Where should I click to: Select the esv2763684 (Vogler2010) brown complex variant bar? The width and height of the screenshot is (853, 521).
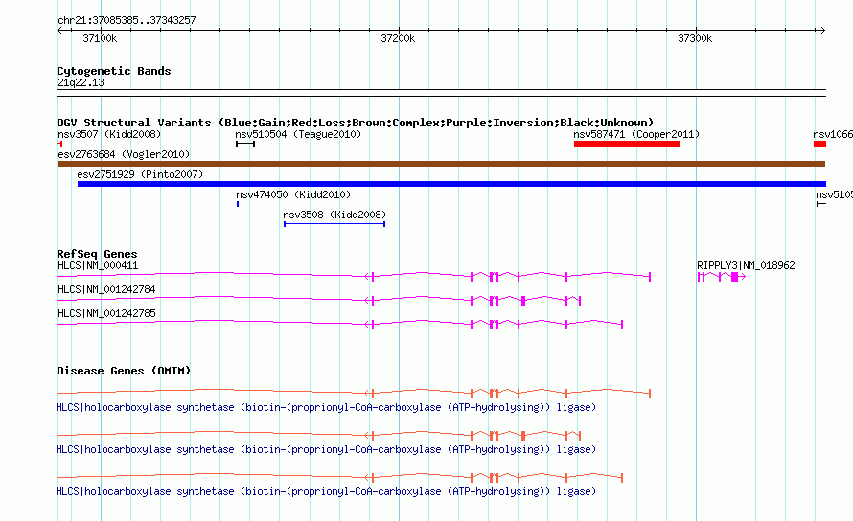pyautogui.click(x=441, y=164)
